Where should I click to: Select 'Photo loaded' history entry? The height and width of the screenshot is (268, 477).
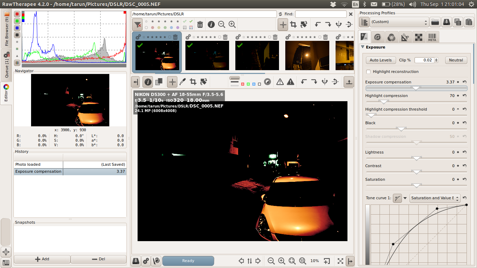click(70, 164)
